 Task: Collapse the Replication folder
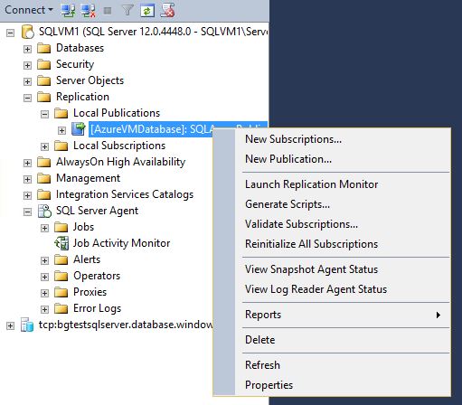coord(27,98)
